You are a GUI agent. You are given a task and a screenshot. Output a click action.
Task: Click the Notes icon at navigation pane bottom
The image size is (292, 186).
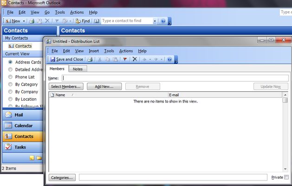[x=32, y=158]
